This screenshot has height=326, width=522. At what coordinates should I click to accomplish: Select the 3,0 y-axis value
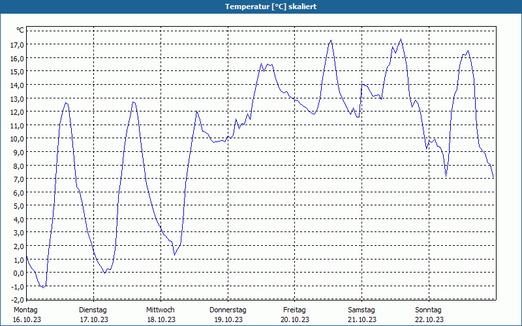19,233
